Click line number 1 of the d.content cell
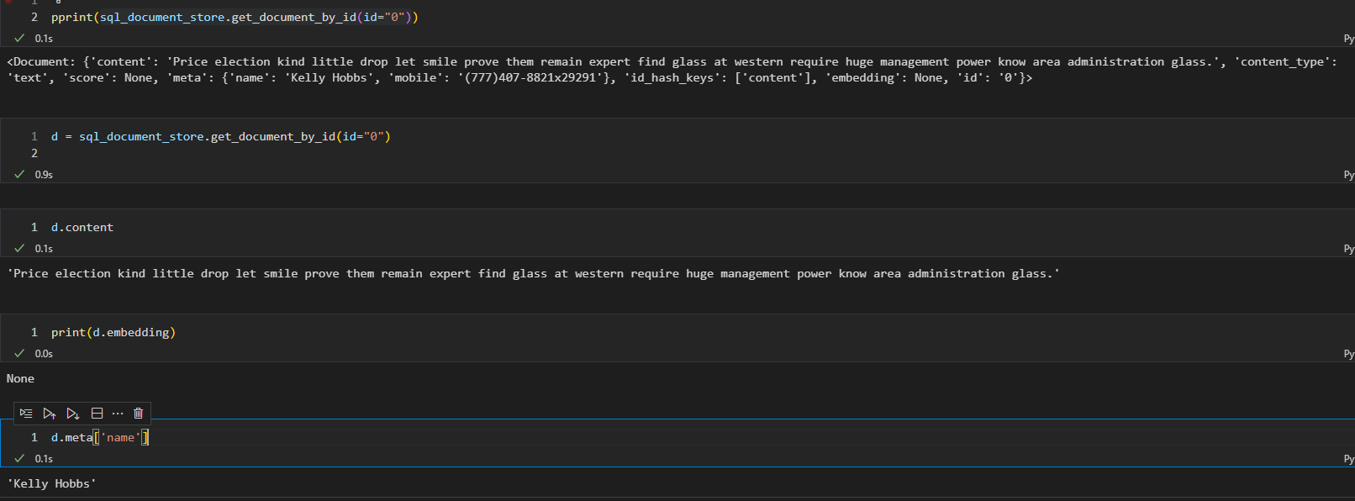Image resolution: width=1355 pixels, height=501 pixels. point(34,227)
